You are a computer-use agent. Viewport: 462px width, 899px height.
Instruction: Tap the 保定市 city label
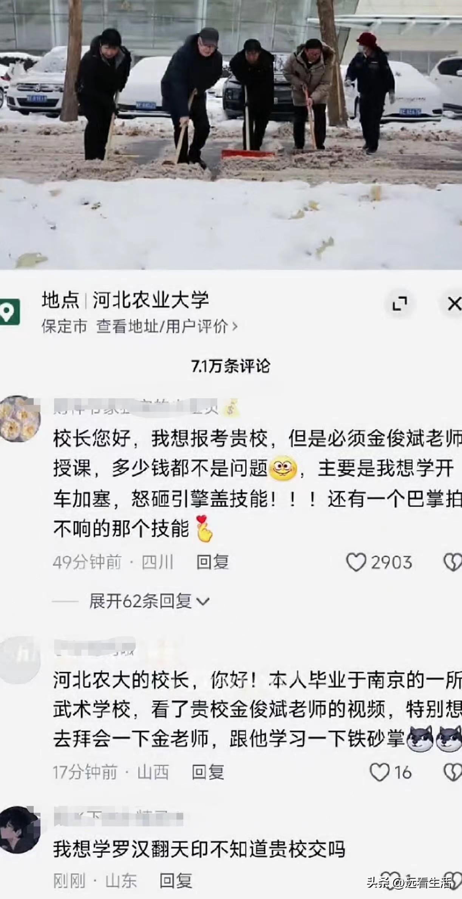65,326
